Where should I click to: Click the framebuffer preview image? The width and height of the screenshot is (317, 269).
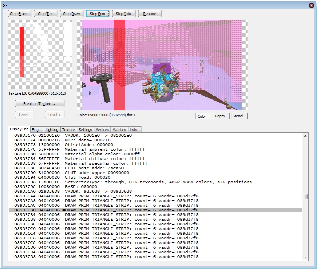pyautogui.click(x=162, y=65)
